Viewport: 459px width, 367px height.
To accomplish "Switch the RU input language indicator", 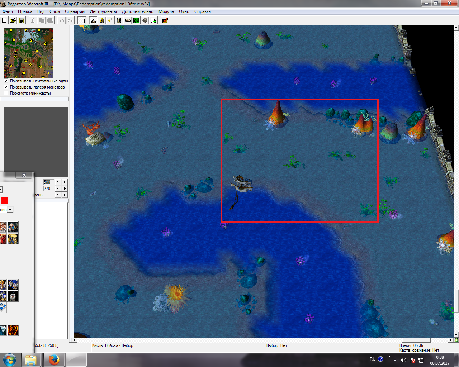I will pos(373,359).
